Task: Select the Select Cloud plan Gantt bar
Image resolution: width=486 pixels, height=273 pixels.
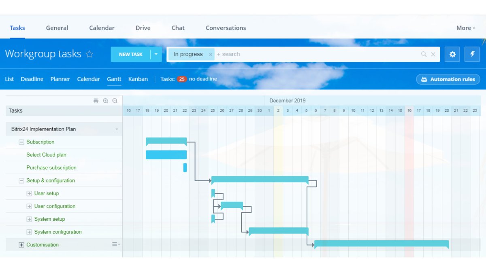Action: click(166, 155)
